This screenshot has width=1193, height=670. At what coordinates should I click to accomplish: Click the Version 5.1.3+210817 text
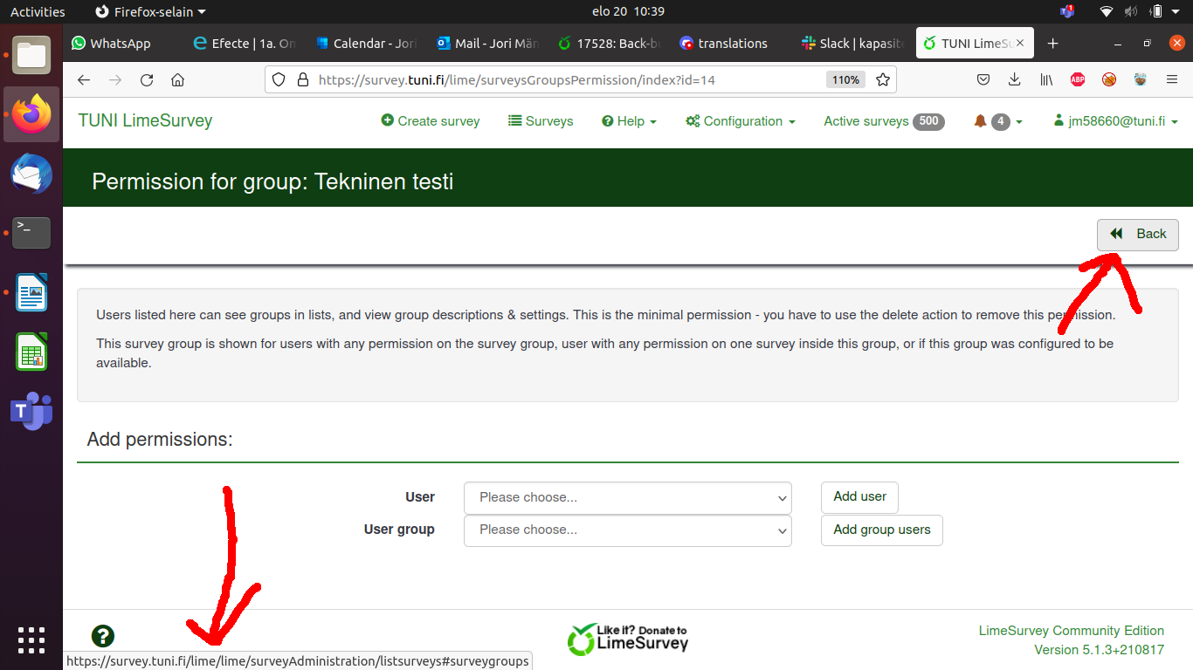pos(1099,650)
